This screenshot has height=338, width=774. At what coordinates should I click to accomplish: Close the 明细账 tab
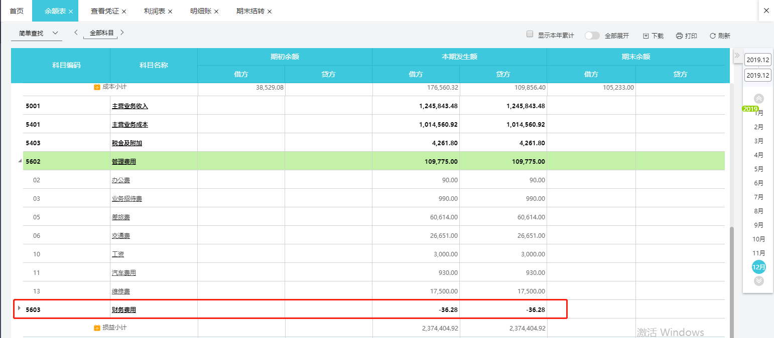click(216, 11)
